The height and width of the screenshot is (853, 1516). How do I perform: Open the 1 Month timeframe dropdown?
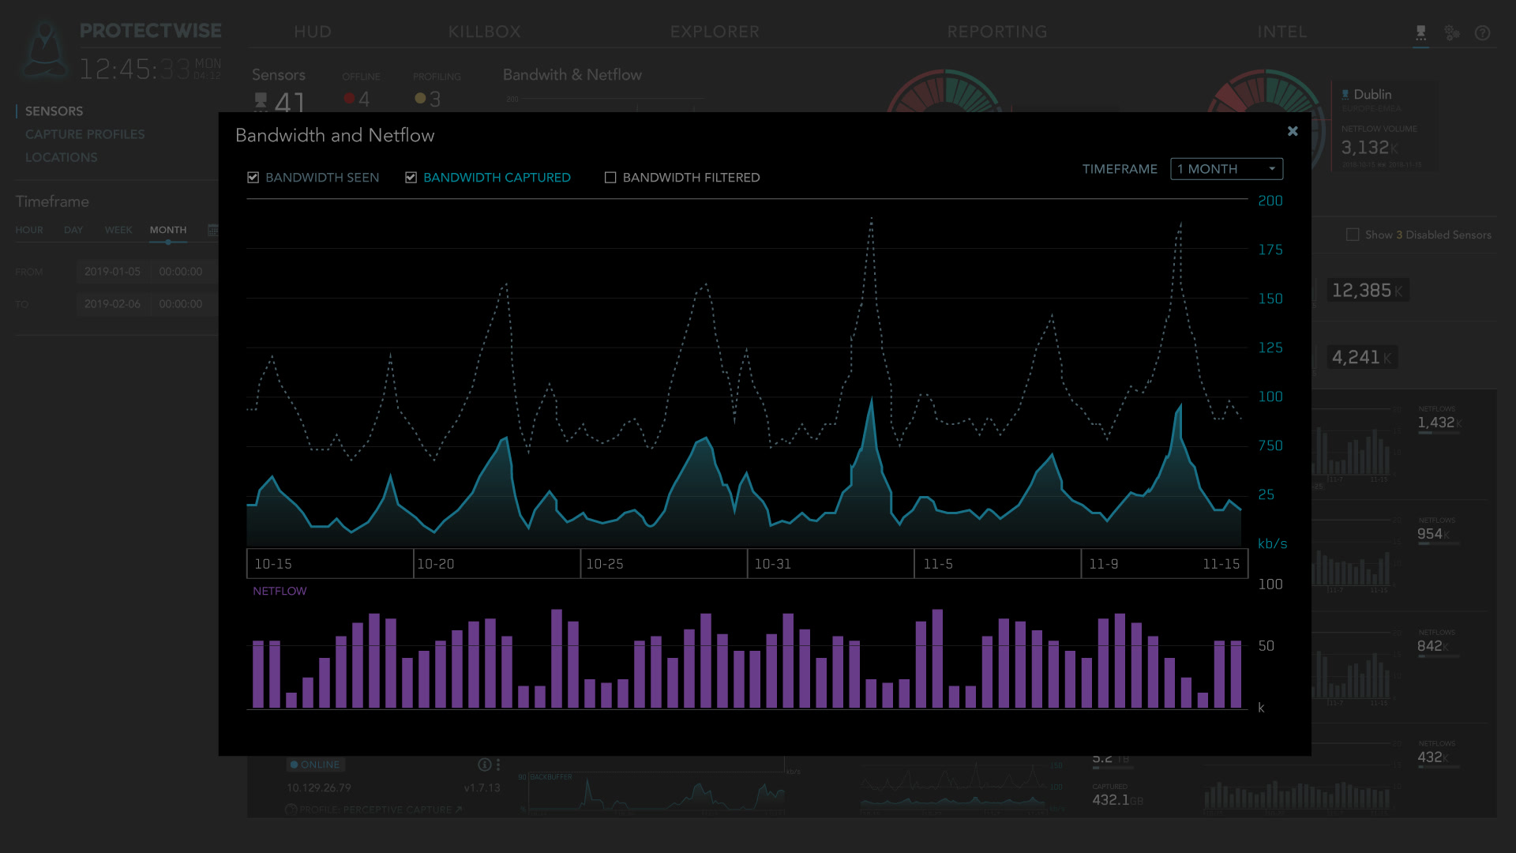1226,169
